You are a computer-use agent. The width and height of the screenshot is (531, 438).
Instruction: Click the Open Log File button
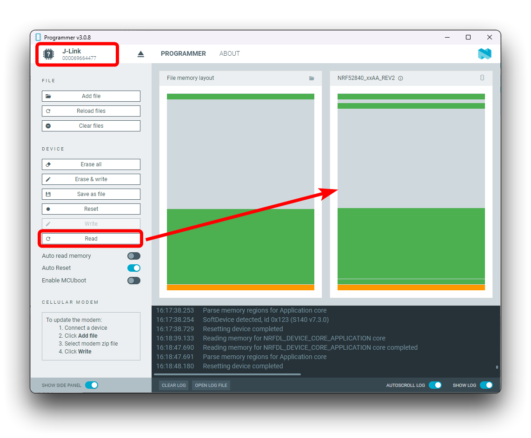pos(211,385)
